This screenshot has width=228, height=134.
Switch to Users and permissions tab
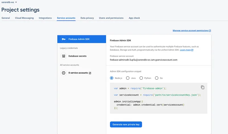(111, 18)
